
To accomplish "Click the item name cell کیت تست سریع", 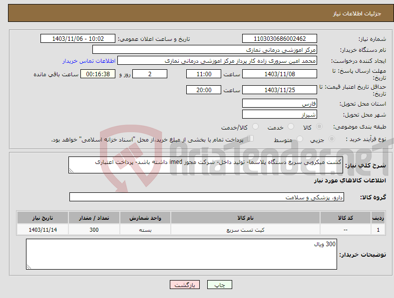I will pyautogui.click(x=246, y=230).
